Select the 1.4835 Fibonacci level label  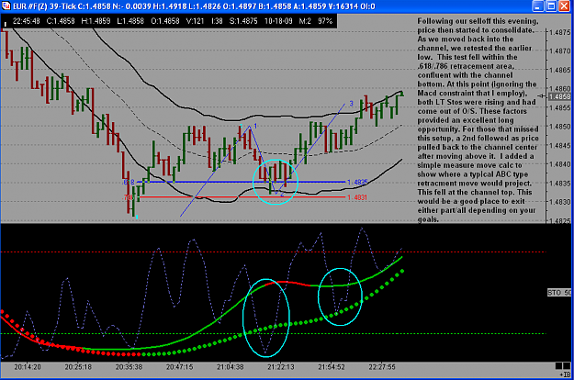point(357,182)
